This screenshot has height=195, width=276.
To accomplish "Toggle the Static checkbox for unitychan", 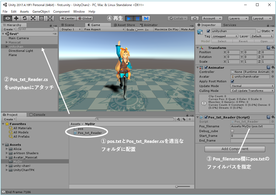I will 259,31.
